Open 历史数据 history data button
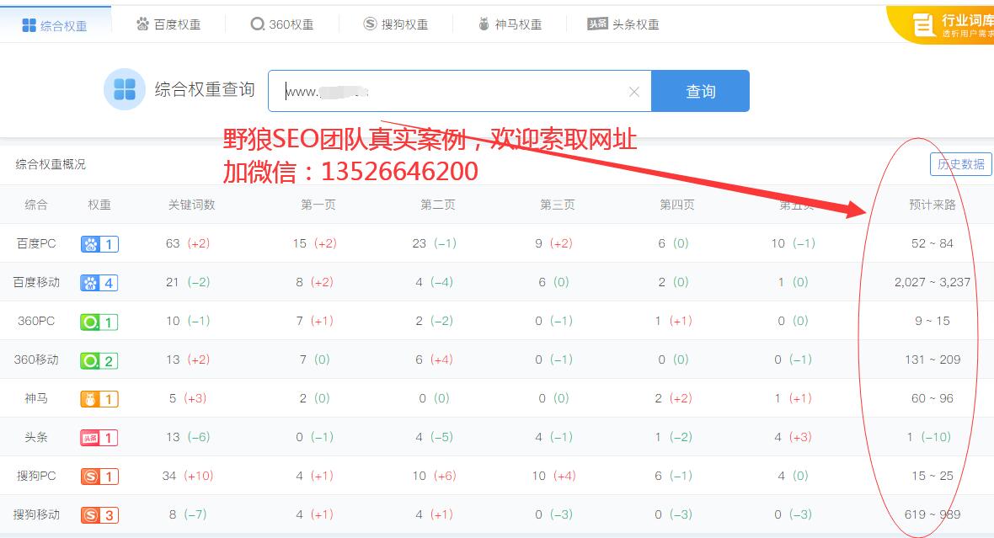This screenshot has height=538, width=994. click(x=960, y=164)
